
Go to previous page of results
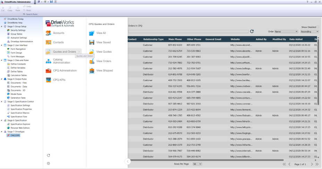(x=289, y=164)
